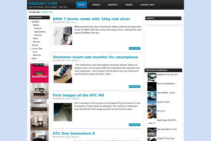211x141 pixels.
Task: Click the Iguana Yachts thumbnail
Action: click(x=152, y=105)
